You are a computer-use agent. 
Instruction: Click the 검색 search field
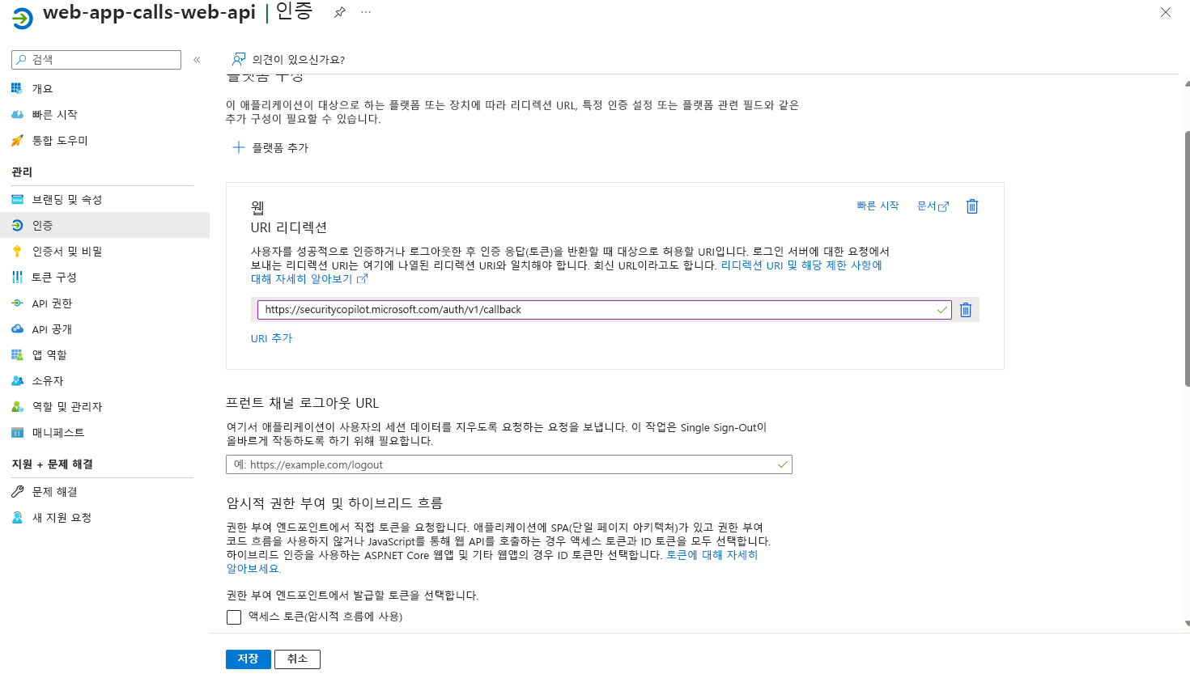96,59
